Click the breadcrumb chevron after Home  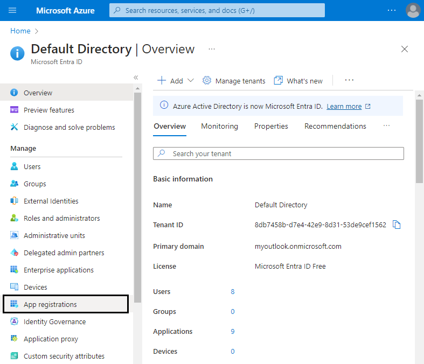click(x=37, y=31)
